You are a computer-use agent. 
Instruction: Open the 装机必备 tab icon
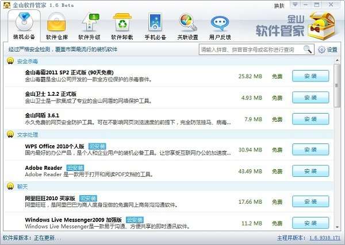coord(24,22)
